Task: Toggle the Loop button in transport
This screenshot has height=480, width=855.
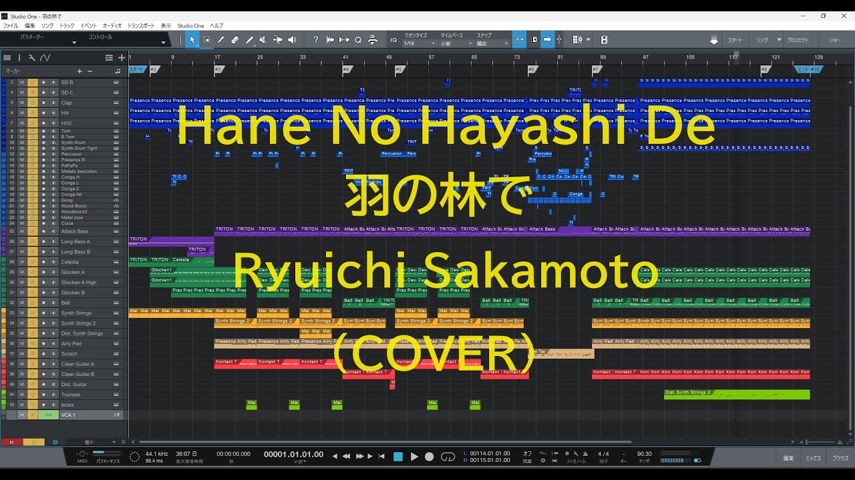Action: coord(448,457)
